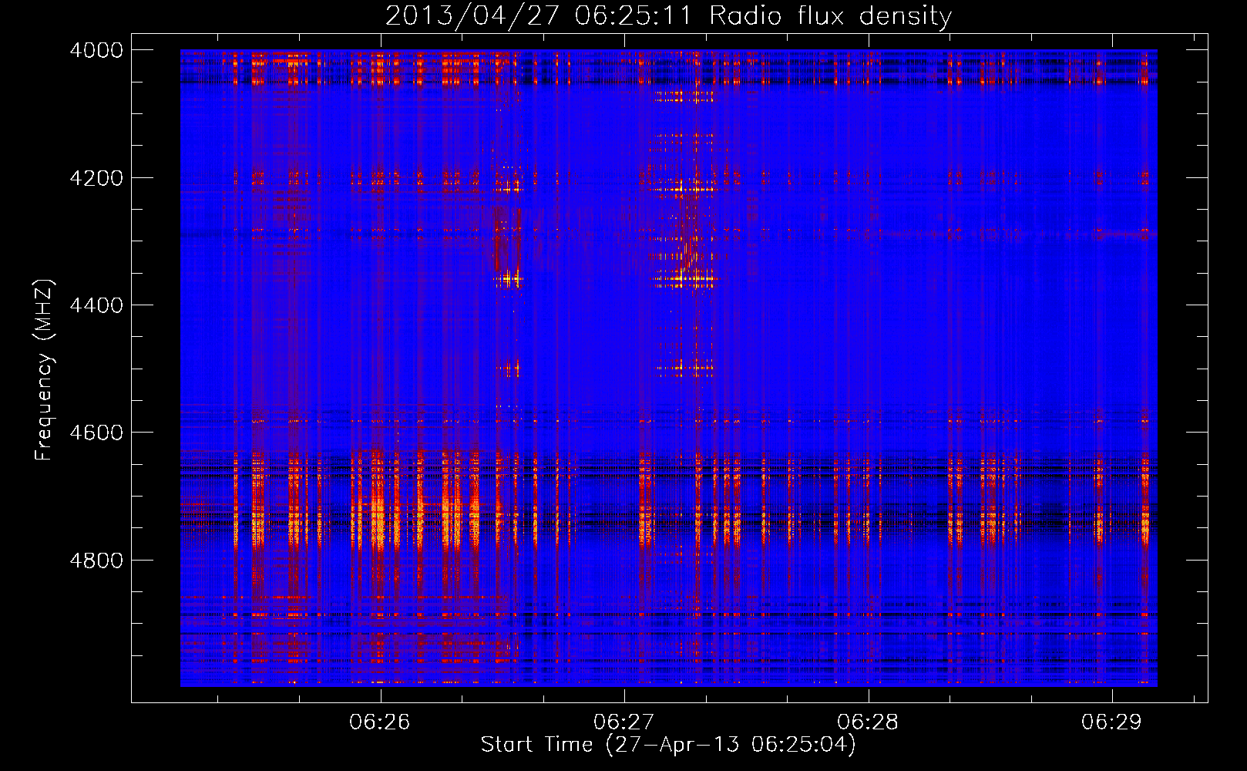Click the '06:26' time axis label
This screenshot has height=771, width=1247.
pyautogui.click(x=380, y=722)
